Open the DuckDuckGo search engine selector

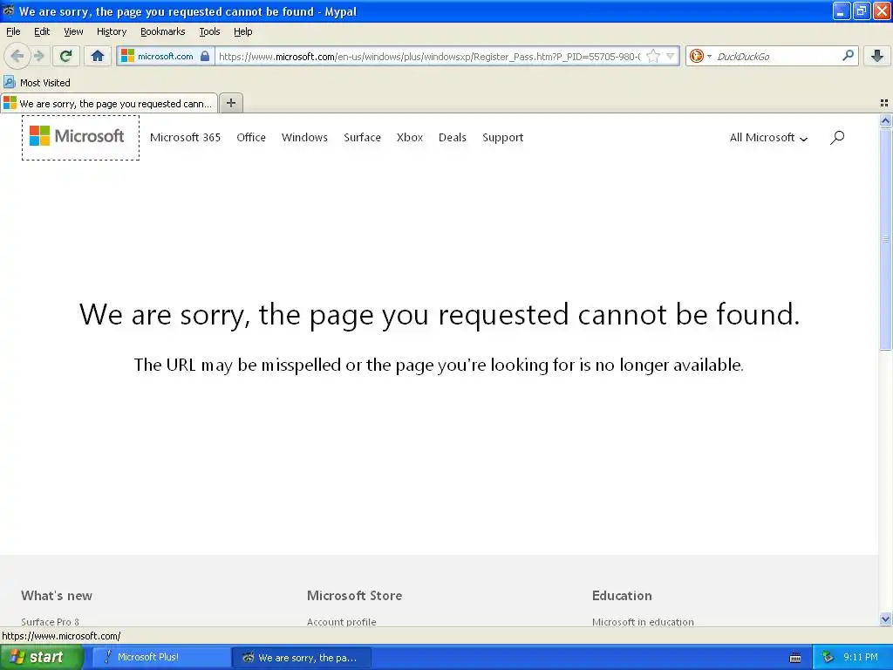(x=700, y=56)
